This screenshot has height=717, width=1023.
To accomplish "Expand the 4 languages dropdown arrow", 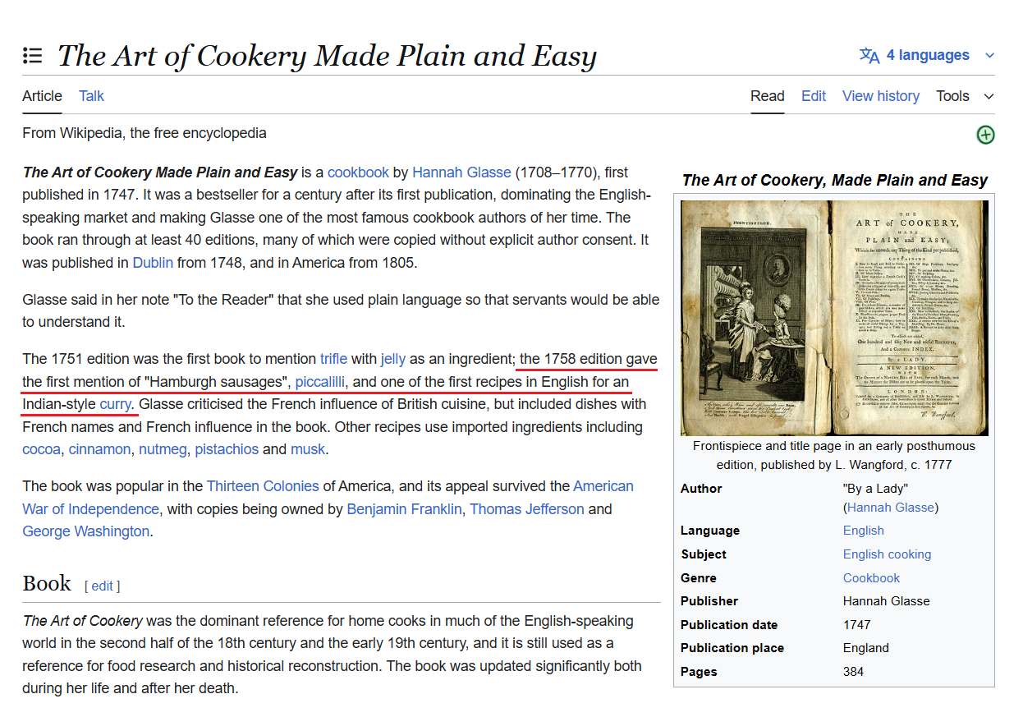I will click(989, 56).
